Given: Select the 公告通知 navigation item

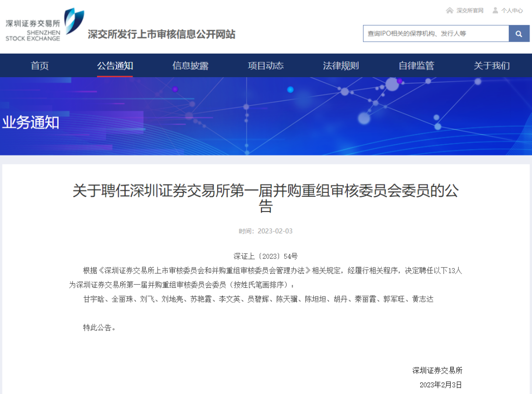Looking at the screenshot, I should [115, 65].
